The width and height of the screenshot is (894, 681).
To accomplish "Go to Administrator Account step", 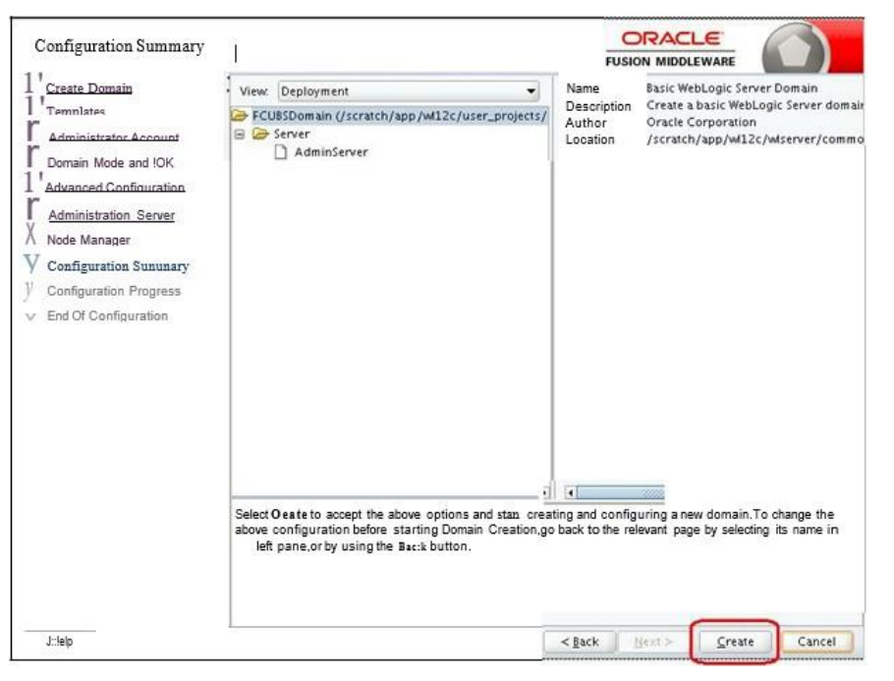I will 113,137.
